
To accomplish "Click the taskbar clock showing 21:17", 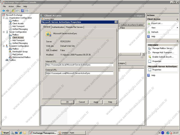I will pyautogui.click(x=175, y=133).
